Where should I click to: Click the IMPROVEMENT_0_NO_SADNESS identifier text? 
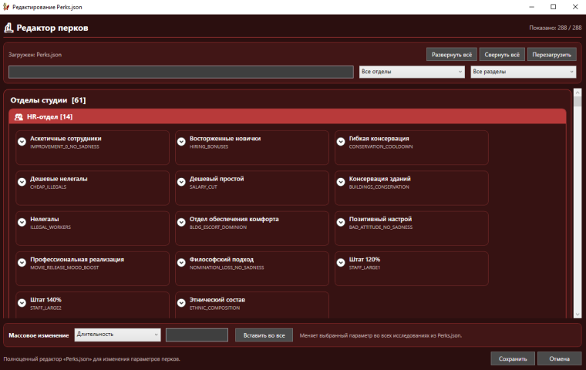point(65,147)
